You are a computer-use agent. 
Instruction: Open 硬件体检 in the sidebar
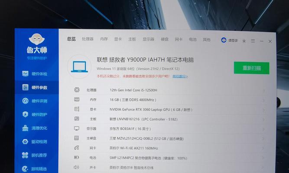(35, 74)
